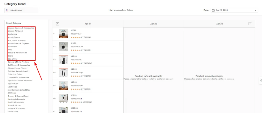Click ASIN text B09WNK39JN
Image resolution: width=262 pixels, height=113 pixels.
coord(77,47)
